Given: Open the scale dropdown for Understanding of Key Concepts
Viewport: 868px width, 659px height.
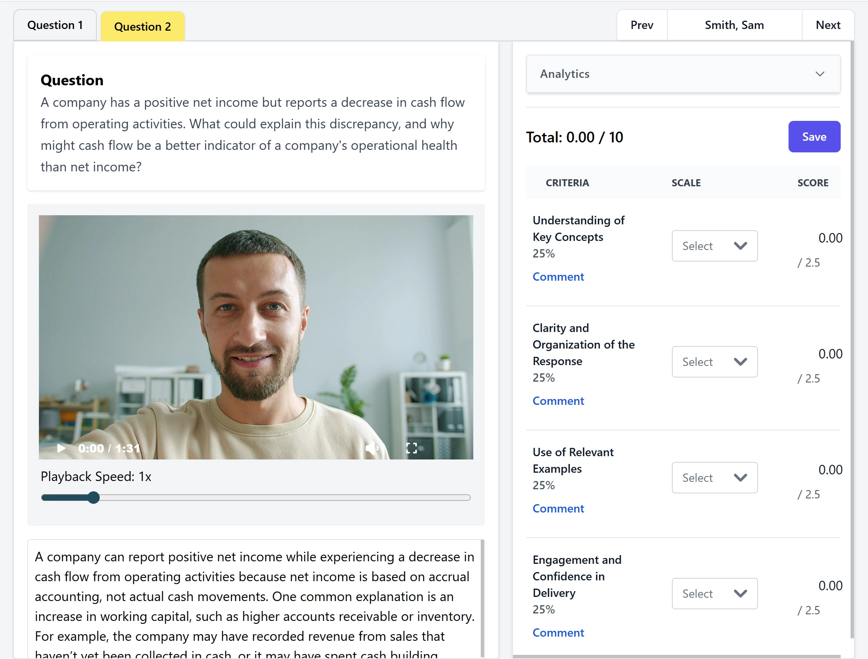Looking at the screenshot, I should [715, 246].
